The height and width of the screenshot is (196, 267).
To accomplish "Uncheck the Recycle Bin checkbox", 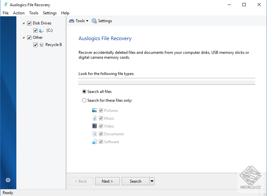I will click(35, 44).
